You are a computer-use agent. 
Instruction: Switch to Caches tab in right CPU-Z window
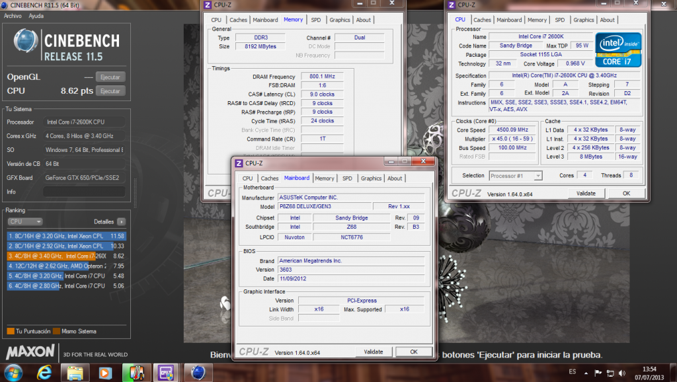[482, 20]
